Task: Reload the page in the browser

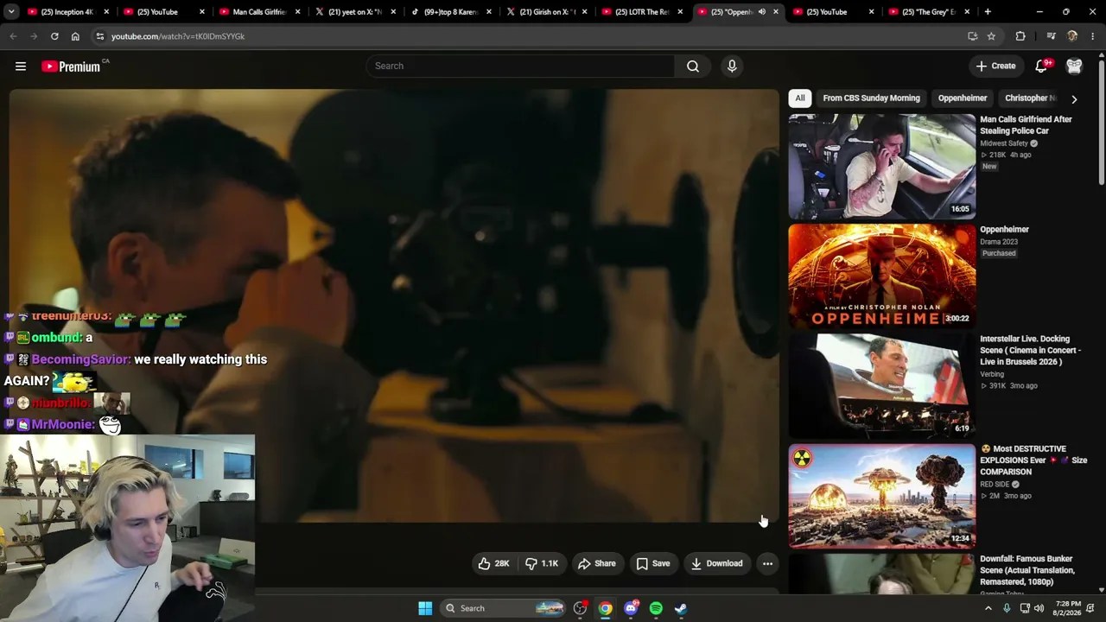Action: click(54, 36)
